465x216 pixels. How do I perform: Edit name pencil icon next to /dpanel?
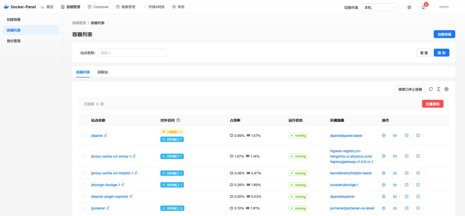(x=106, y=135)
